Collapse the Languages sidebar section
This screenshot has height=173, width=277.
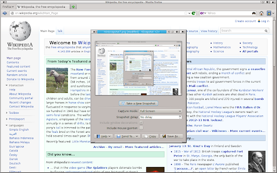6,125
